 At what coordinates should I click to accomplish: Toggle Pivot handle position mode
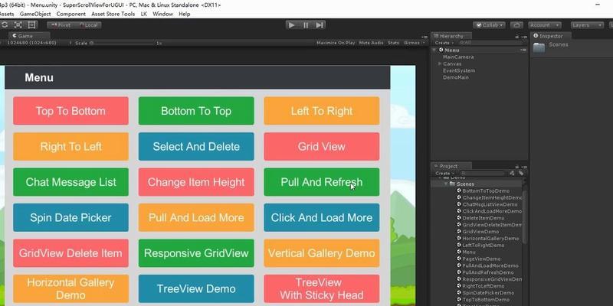coord(63,25)
